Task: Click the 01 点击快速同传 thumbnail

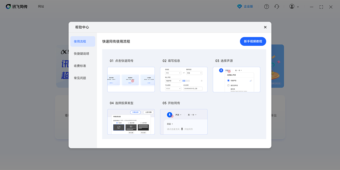Action: point(131,80)
